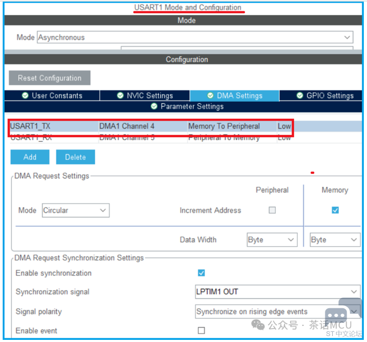367x342 pixels.
Task: Click the green check icon on Parameter Settings
Action: [x=154, y=107]
